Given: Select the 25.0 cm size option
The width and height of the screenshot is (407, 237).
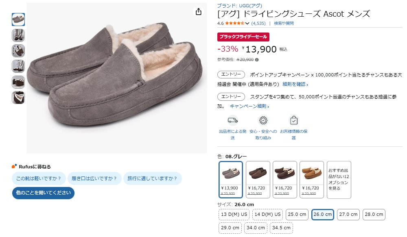Looking at the screenshot, I should pyautogui.click(x=297, y=214).
